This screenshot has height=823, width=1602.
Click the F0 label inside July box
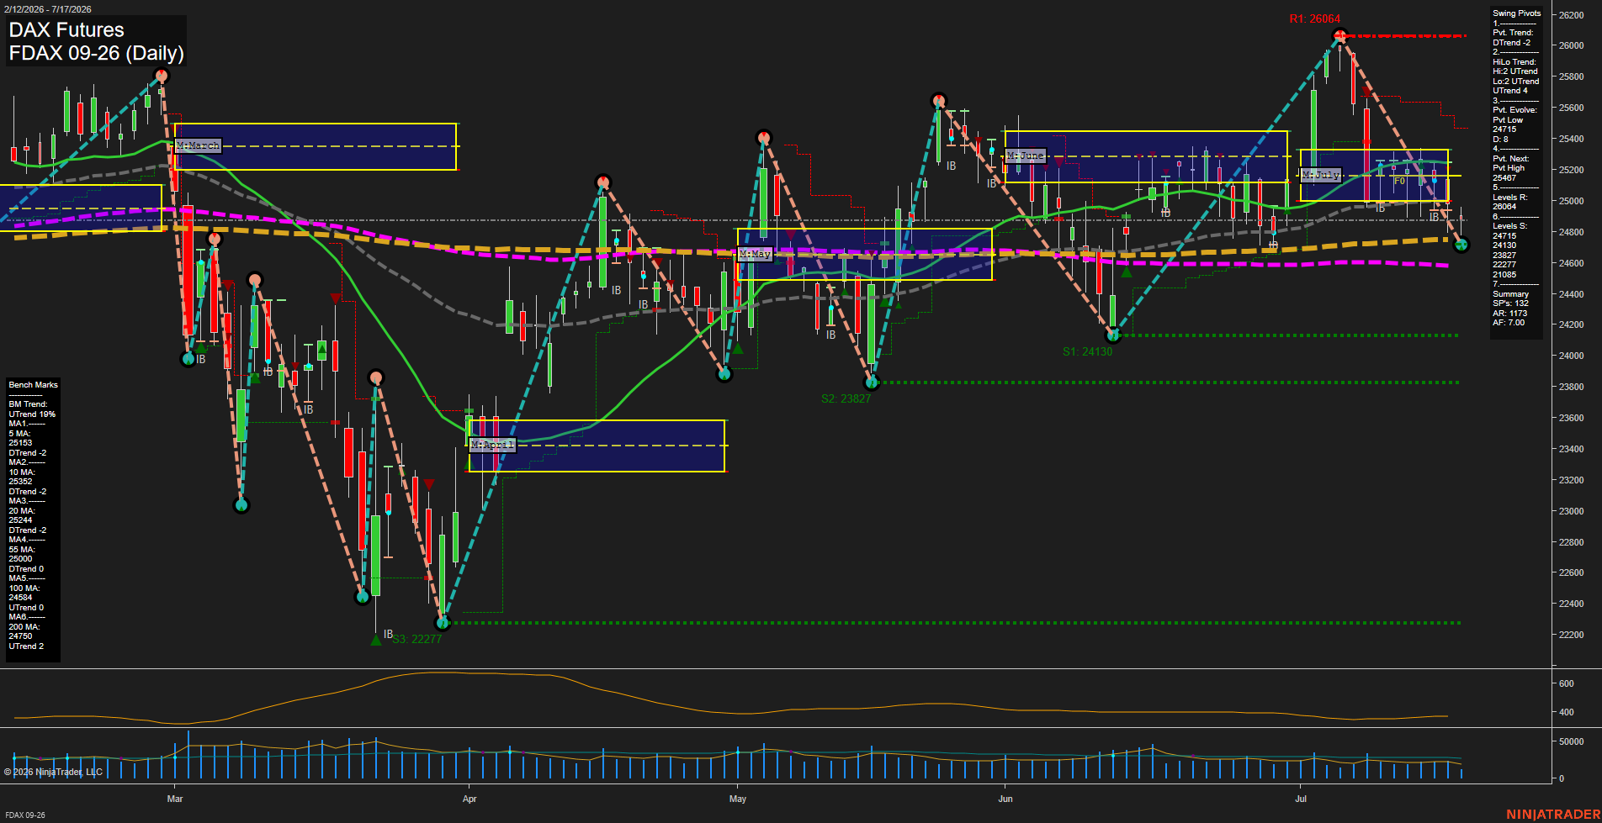click(1399, 181)
